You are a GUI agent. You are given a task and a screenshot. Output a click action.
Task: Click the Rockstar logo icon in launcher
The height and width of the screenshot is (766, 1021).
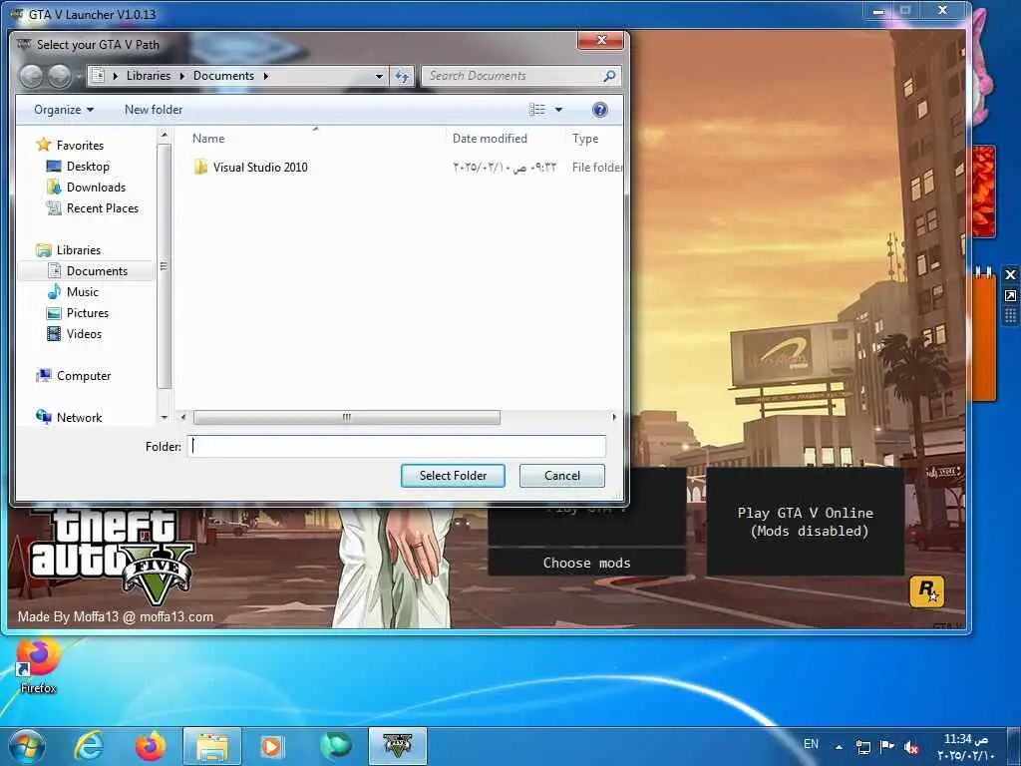[926, 590]
